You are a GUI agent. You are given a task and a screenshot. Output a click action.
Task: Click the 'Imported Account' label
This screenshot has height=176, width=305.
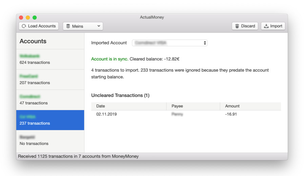pyautogui.click(x=109, y=43)
